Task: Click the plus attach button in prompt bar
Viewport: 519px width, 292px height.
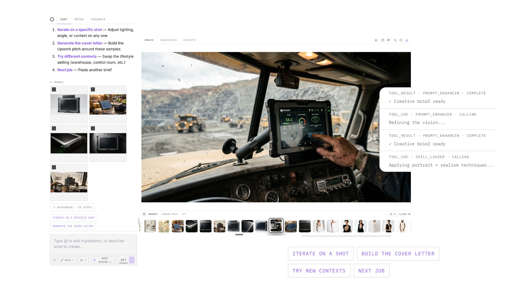Action: tap(55, 260)
